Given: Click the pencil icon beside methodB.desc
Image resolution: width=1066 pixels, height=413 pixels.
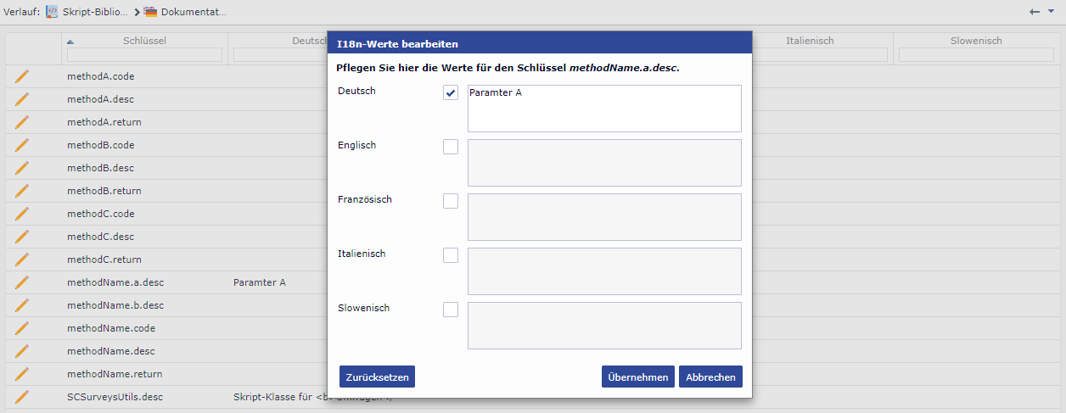Looking at the screenshot, I should [x=22, y=168].
